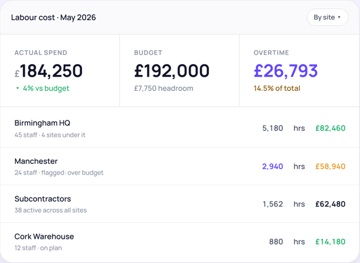
Task: Click 38 active across all sites
Action: [51, 210]
